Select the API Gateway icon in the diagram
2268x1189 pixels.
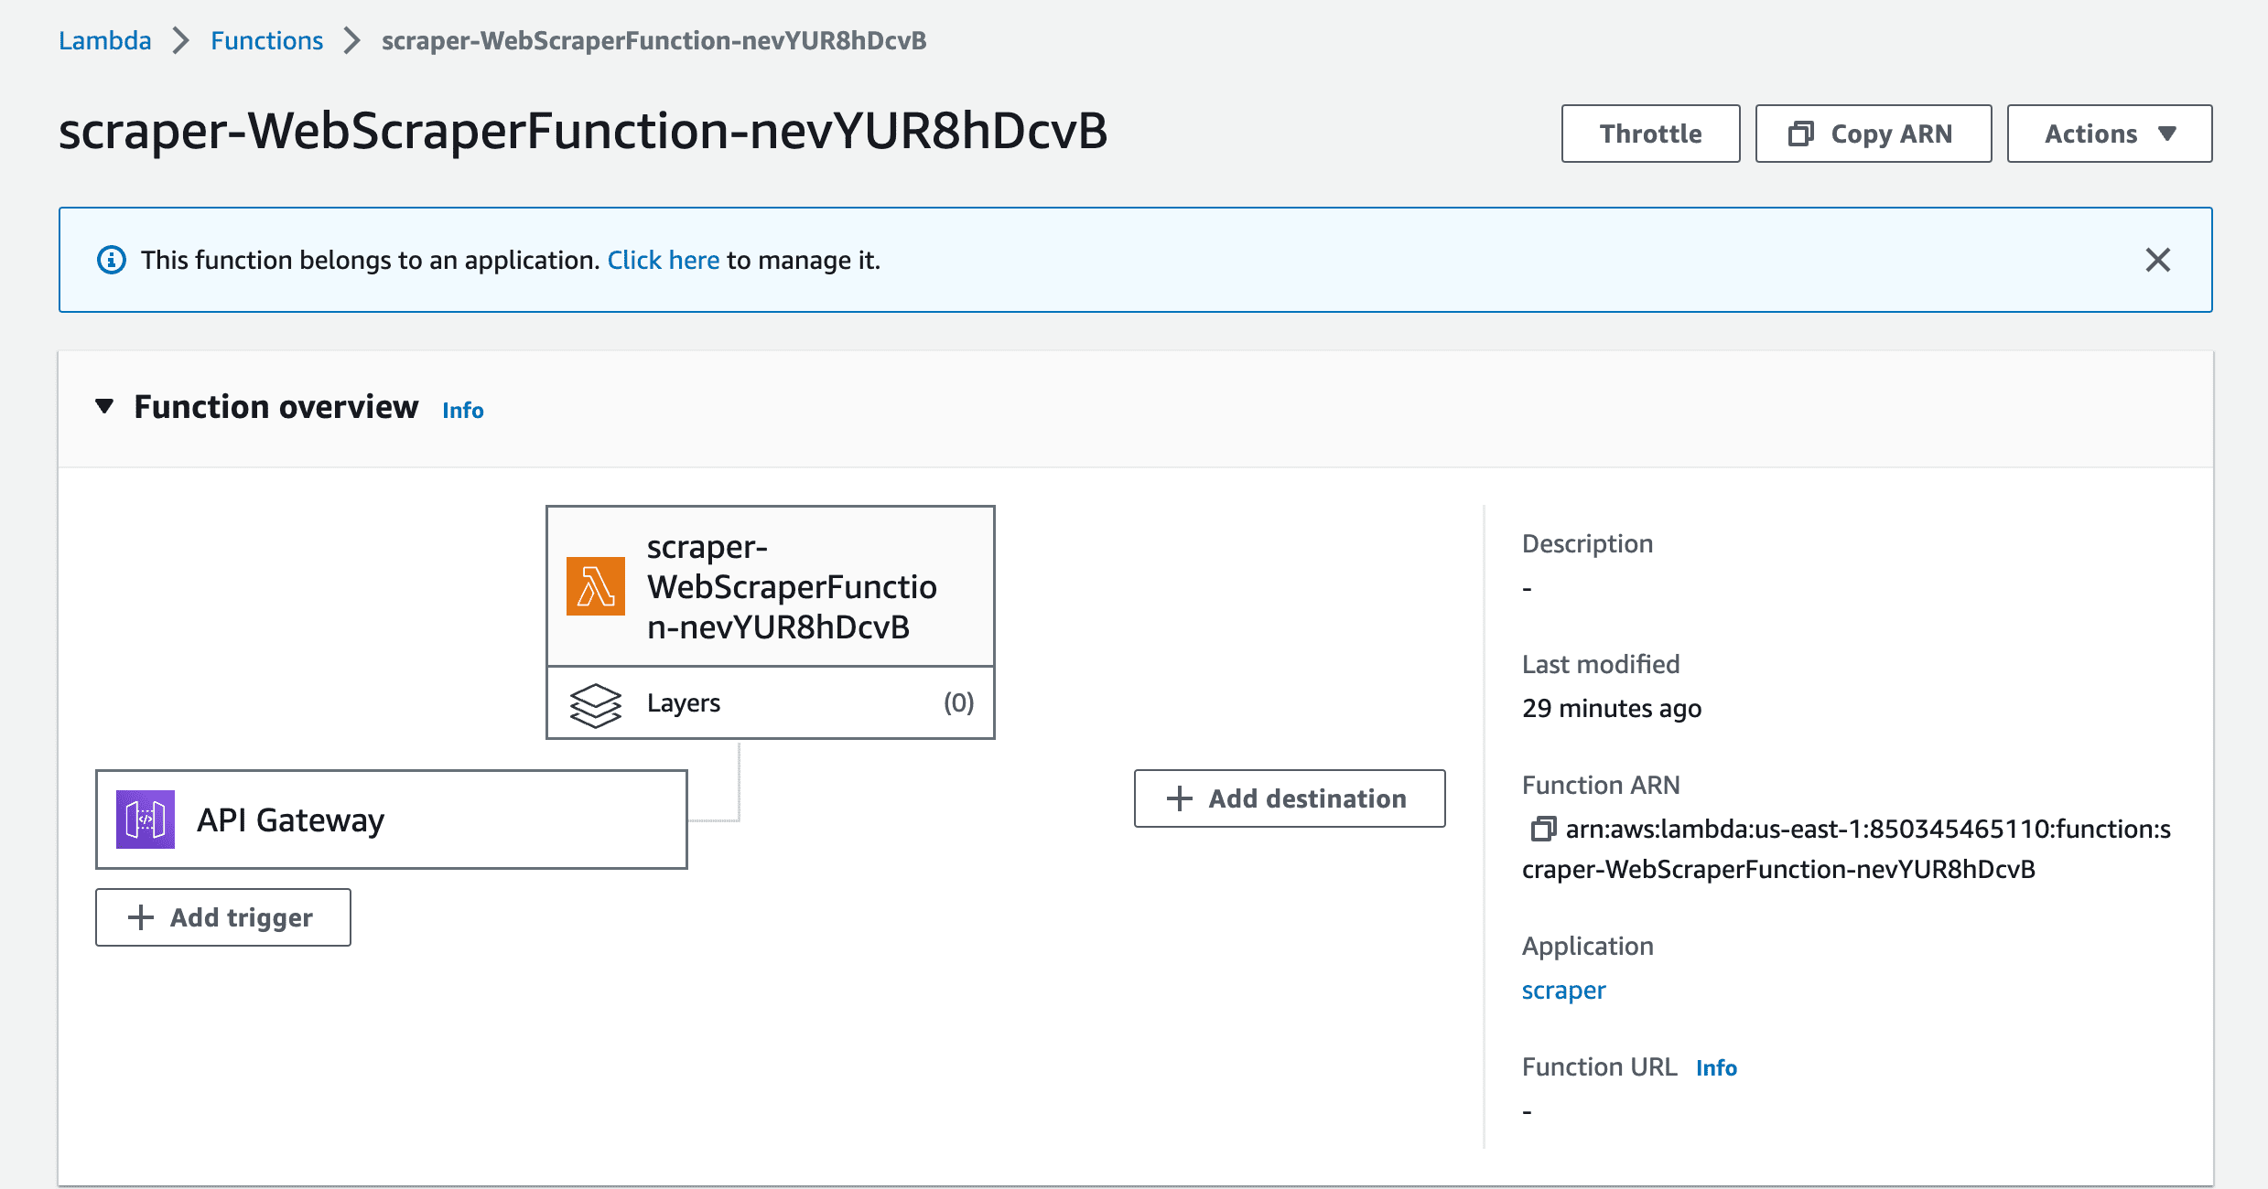pyautogui.click(x=145, y=819)
